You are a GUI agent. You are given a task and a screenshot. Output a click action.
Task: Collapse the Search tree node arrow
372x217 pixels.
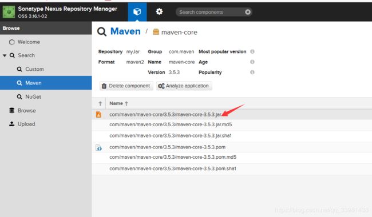click(x=5, y=55)
